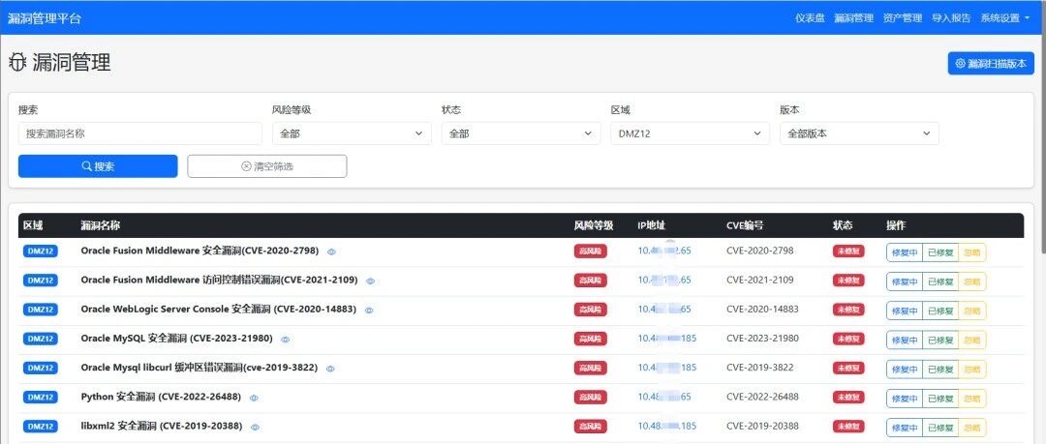This screenshot has width=1046, height=444.
Task: Mark CVE-2021-2109 as 修复中
Action: 905,281
